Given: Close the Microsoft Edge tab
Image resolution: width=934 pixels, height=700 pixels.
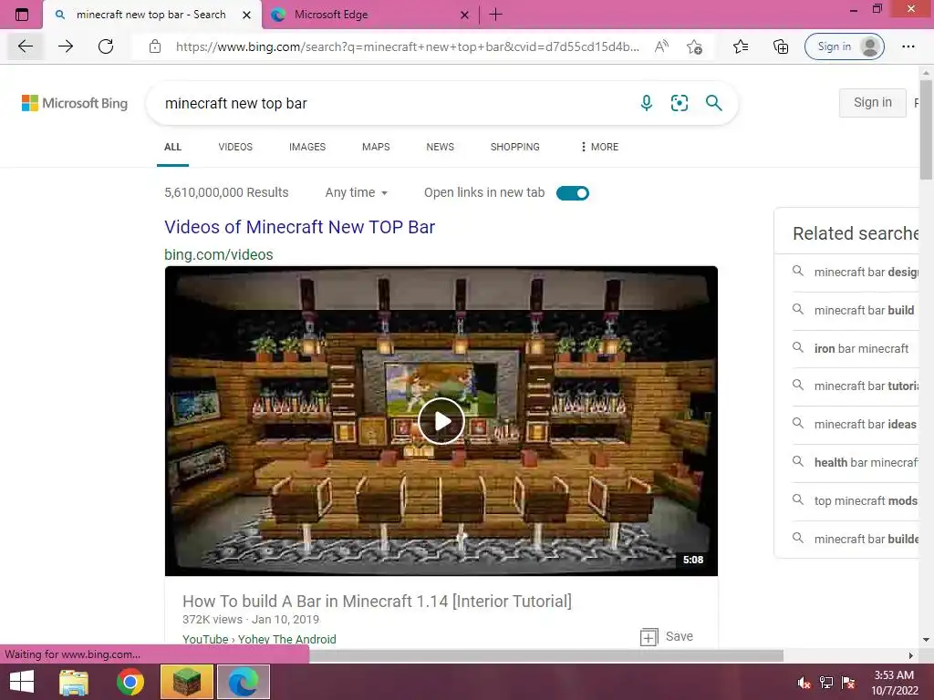Looking at the screenshot, I should [464, 15].
